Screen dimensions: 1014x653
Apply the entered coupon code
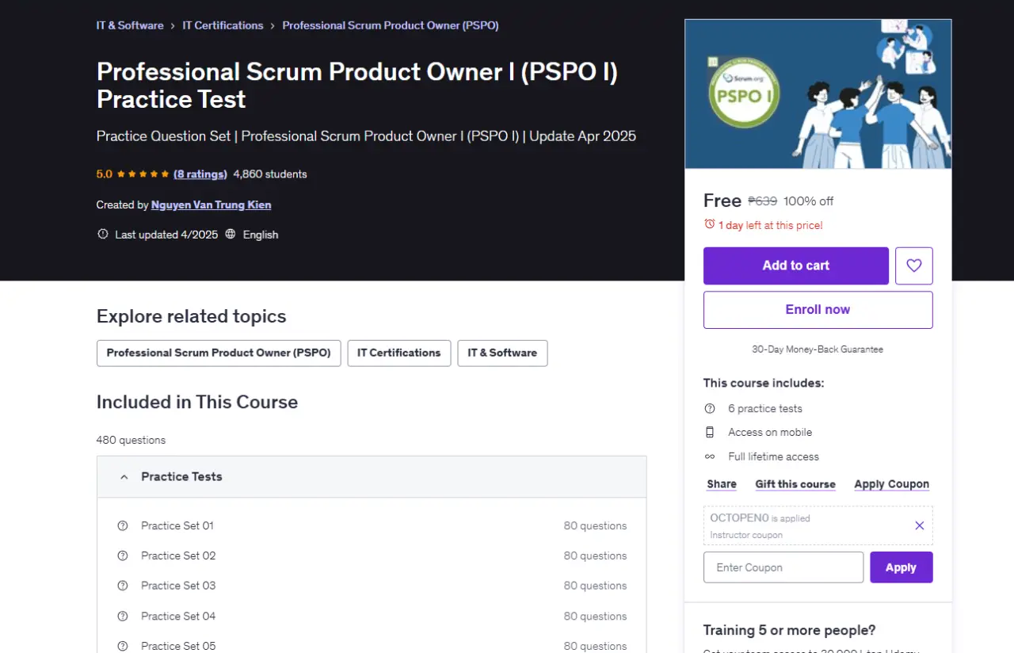902,567
